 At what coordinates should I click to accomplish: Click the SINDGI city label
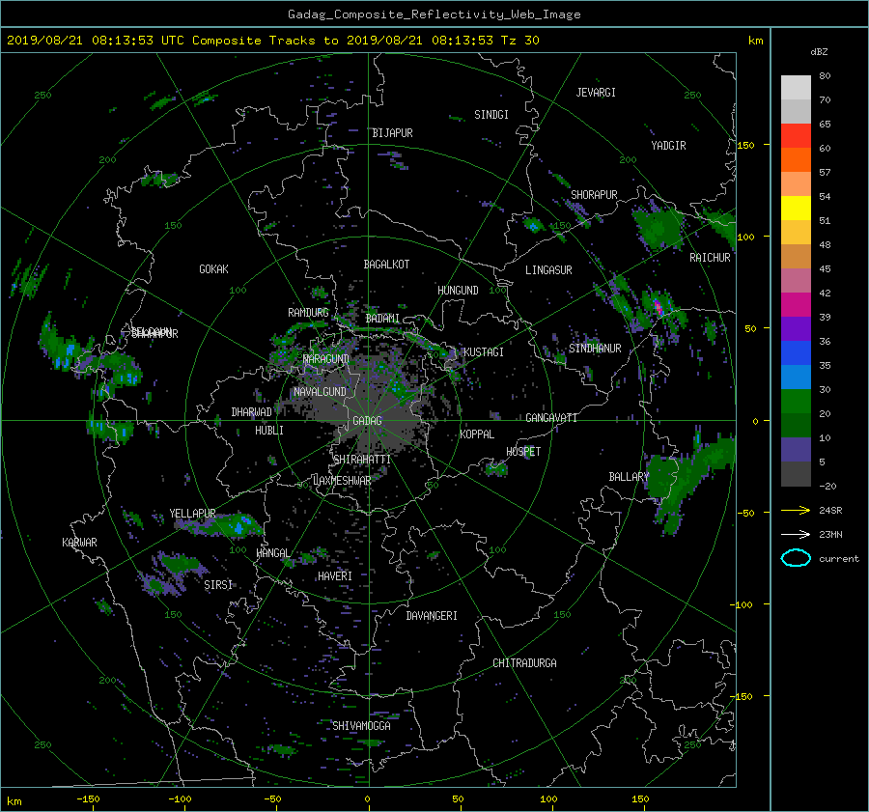click(491, 115)
